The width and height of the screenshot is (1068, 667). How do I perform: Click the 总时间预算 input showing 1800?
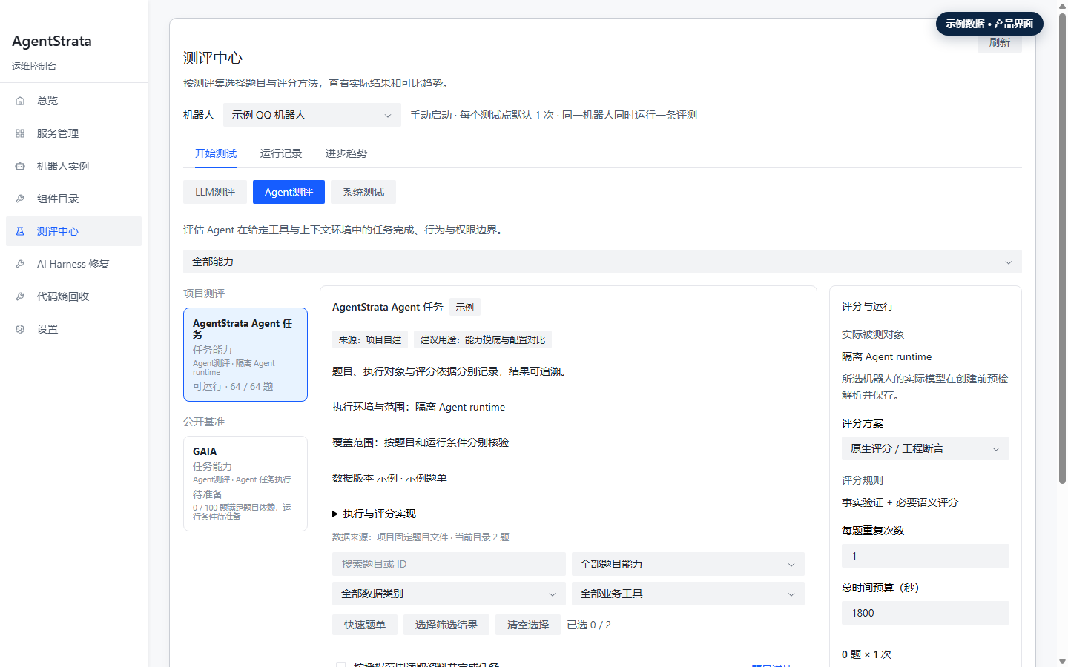pyautogui.click(x=926, y=613)
